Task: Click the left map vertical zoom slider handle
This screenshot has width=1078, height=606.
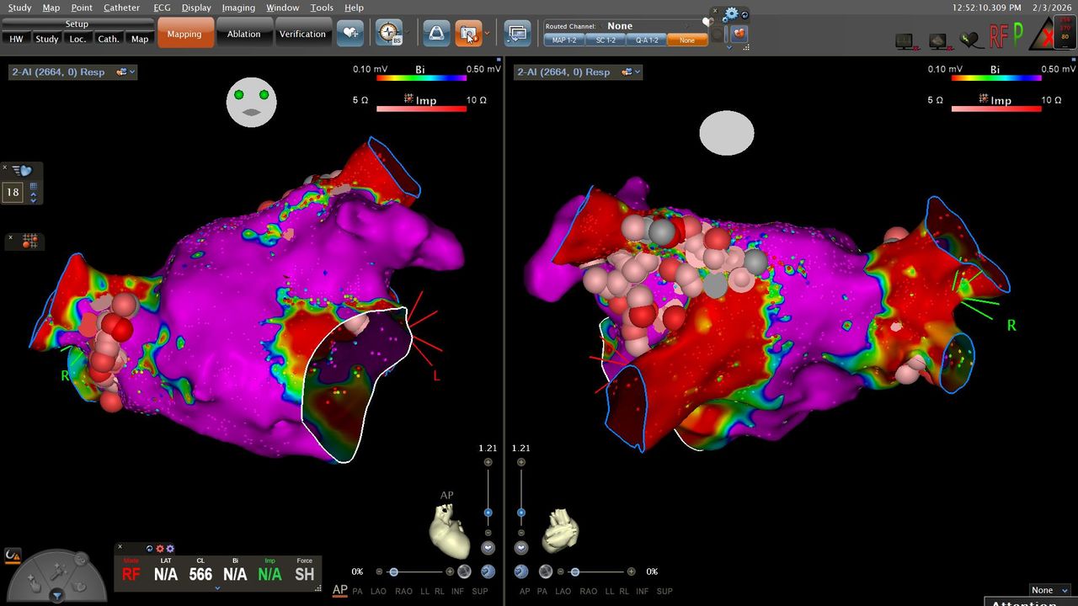Action: tap(488, 513)
